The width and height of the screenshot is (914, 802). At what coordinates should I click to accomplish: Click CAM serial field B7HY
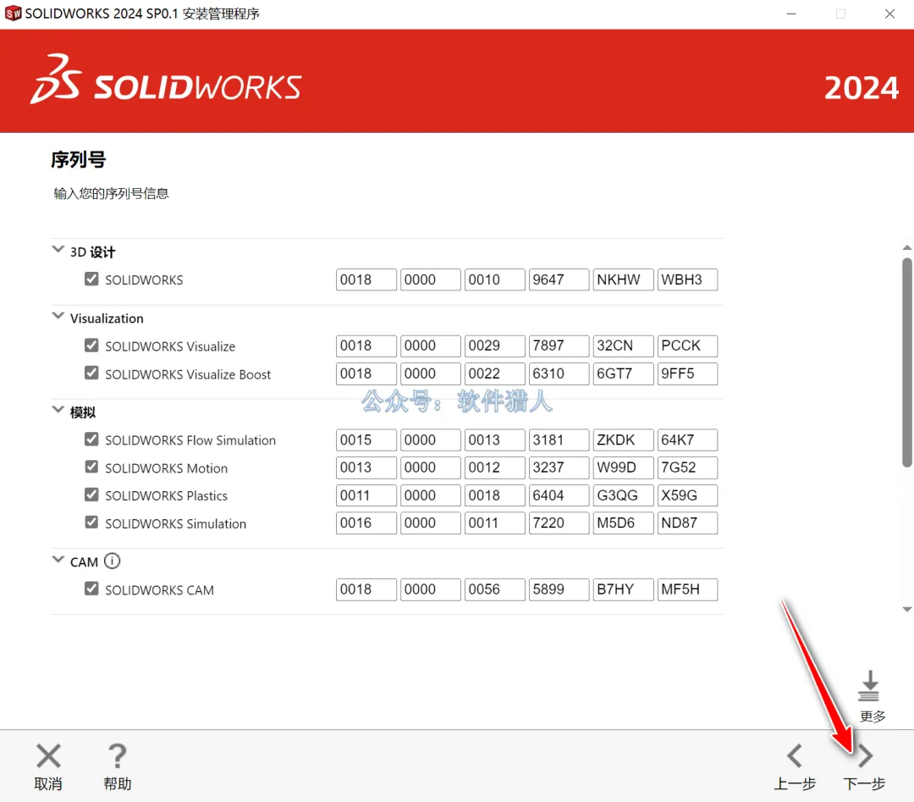(623, 589)
